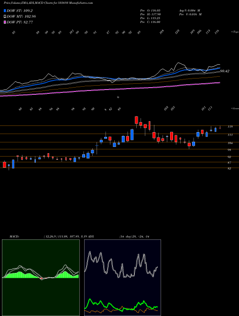Screen dimensions: 239x316
Task: Click the white DOW MT legend square
Action: click(x=5, y=17)
